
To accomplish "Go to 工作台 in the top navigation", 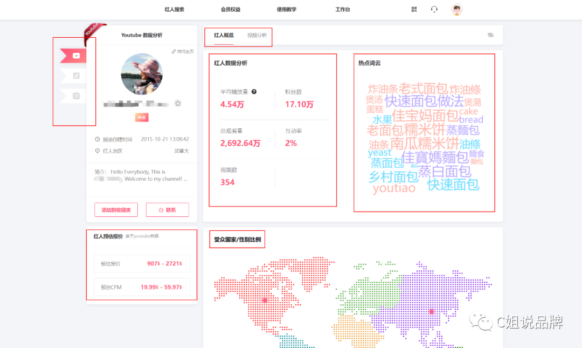I will pos(342,9).
